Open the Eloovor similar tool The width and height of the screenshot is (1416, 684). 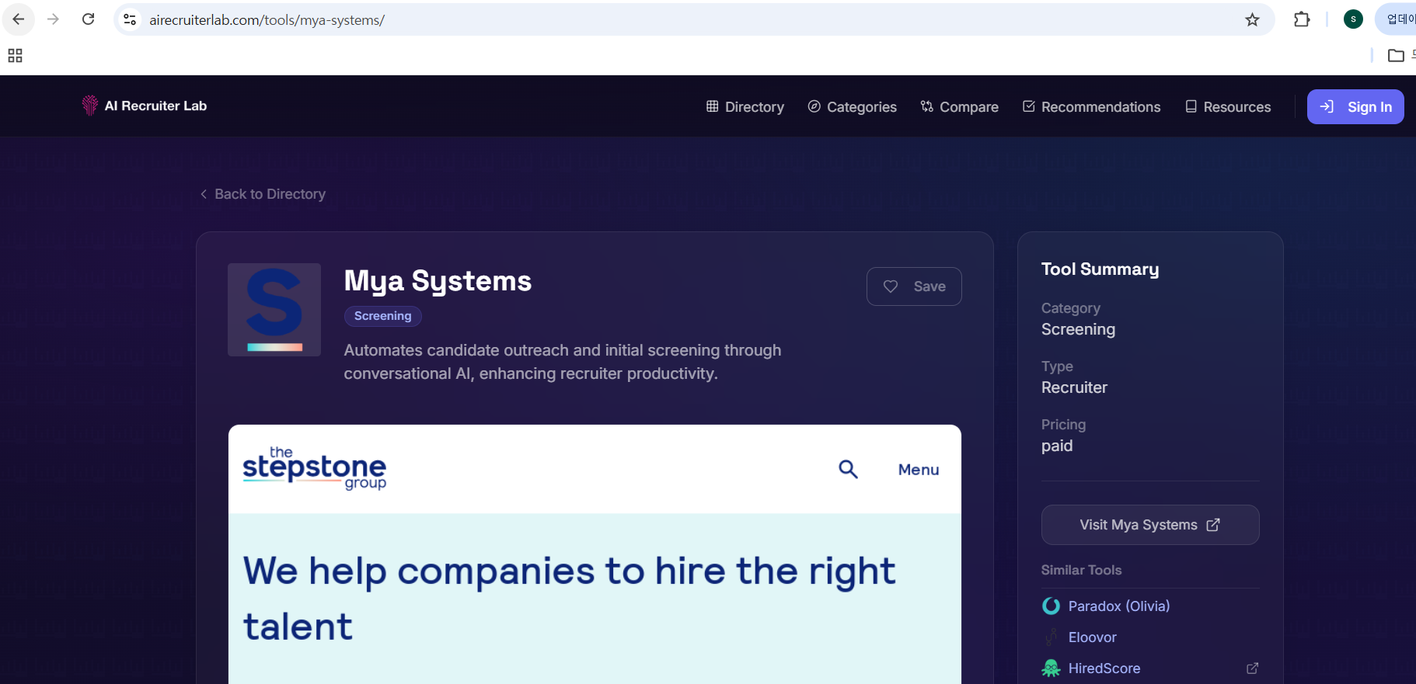pyautogui.click(x=1092, y=637)
